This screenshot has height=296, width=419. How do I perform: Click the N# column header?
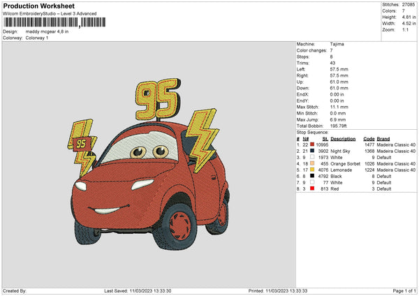[x=306, y=139]
